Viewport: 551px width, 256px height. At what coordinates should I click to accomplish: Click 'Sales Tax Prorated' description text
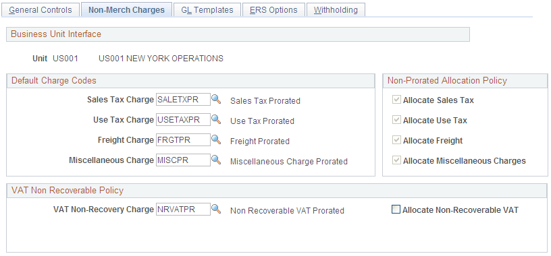coord(265,101)
